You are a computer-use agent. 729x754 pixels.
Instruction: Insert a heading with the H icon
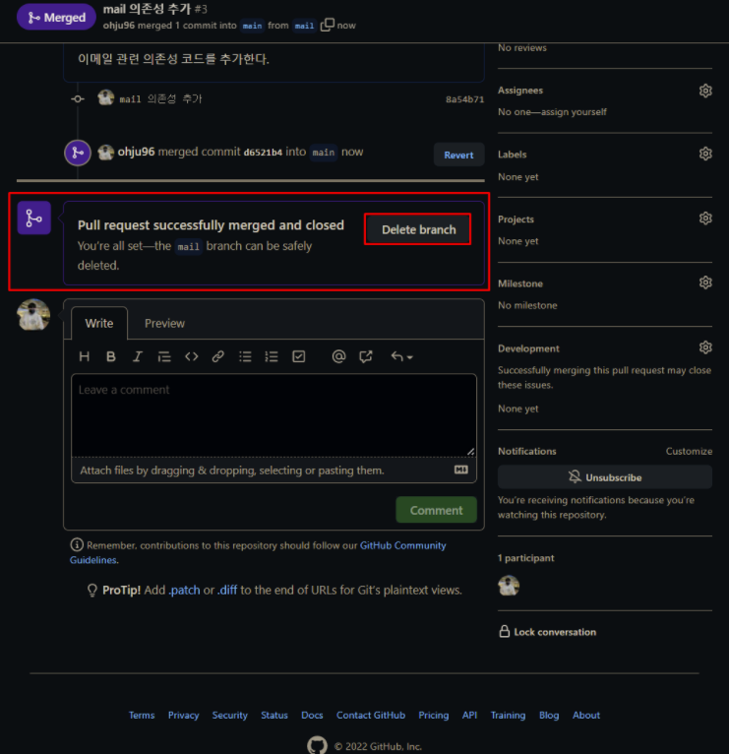pos(84,356)
